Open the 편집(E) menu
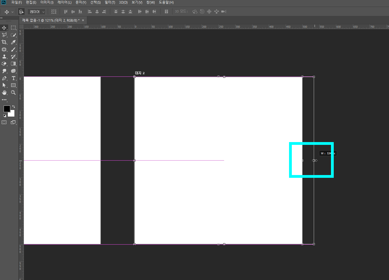 pos(31,2)
